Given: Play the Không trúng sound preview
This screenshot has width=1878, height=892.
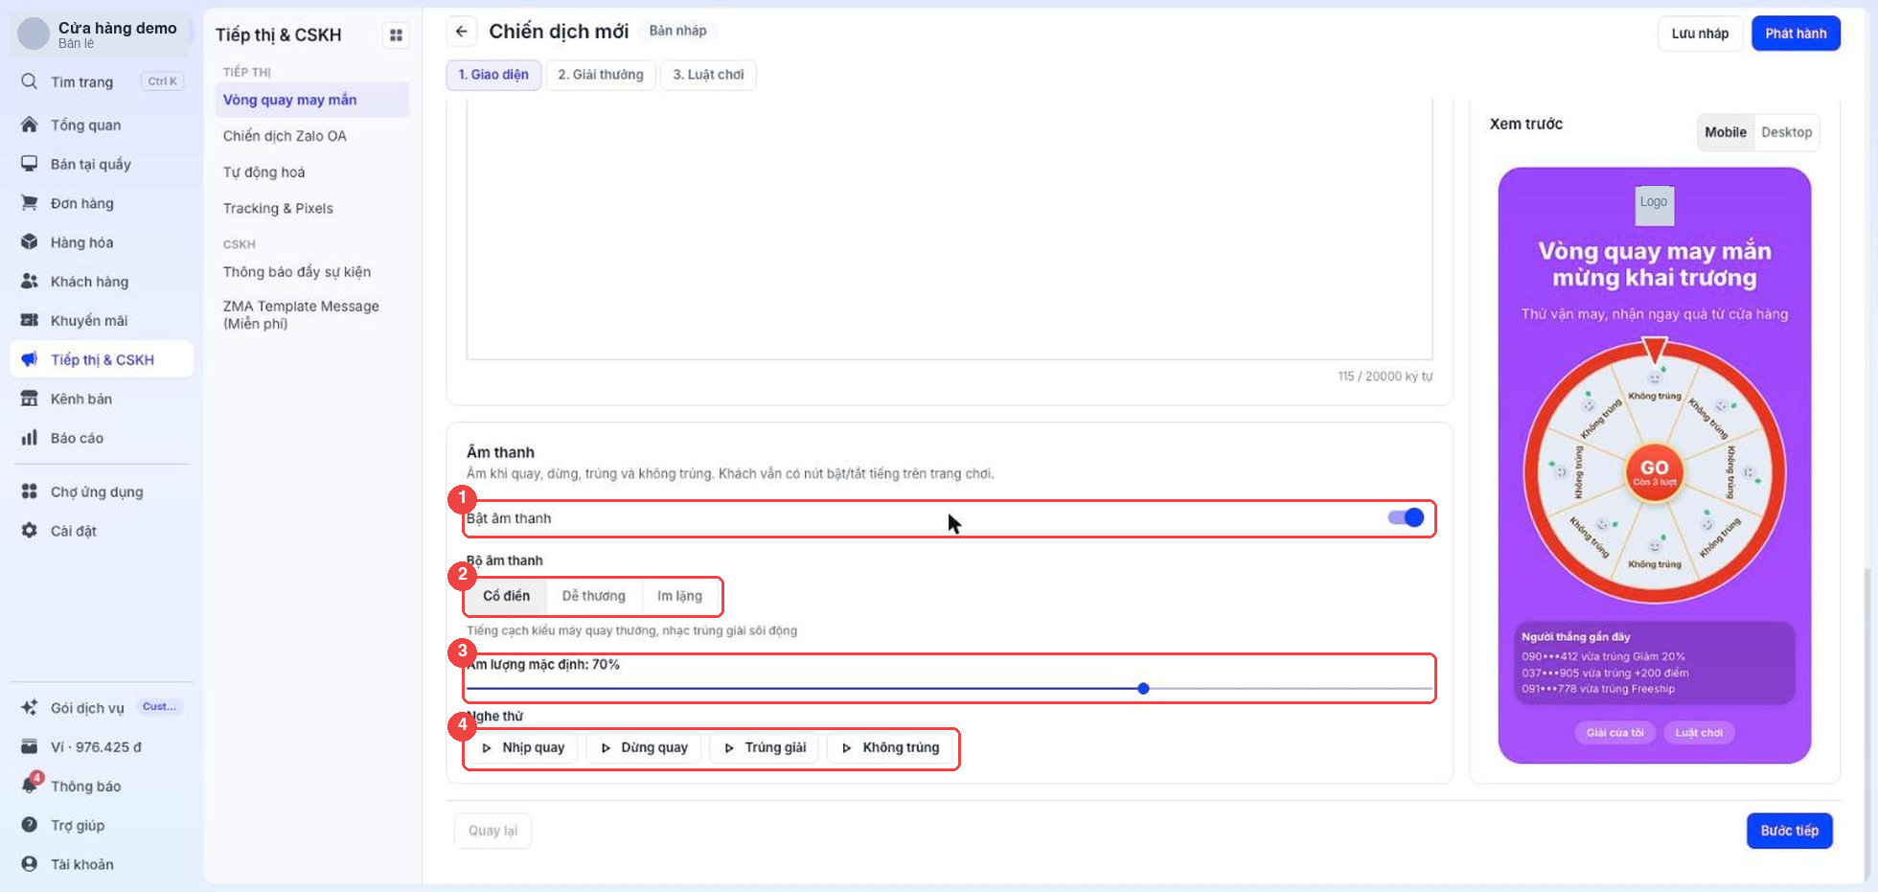Looking at the screenshot, I should (x=890, y=747).
